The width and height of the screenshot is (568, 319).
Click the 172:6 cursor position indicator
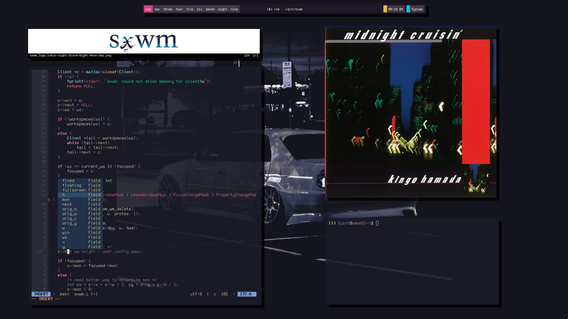tap(246, 294)
